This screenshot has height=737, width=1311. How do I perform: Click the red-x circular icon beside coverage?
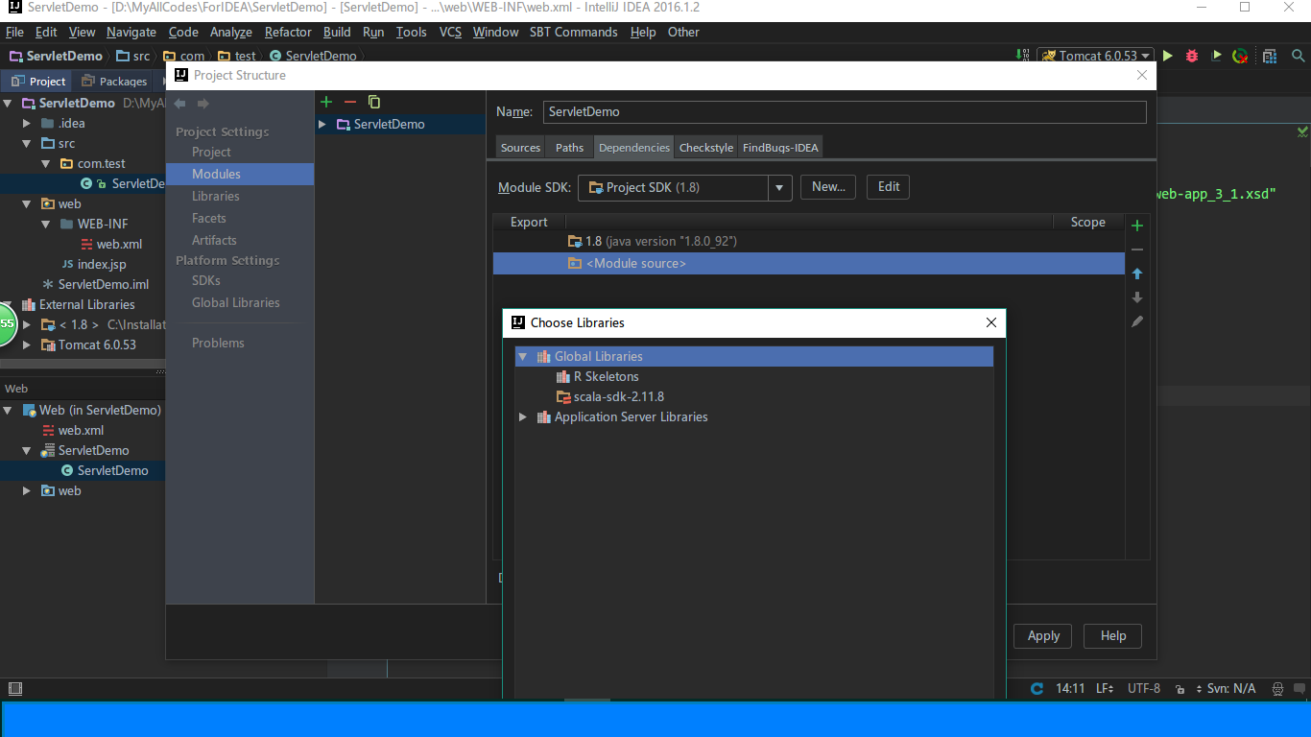(1240, 56)
